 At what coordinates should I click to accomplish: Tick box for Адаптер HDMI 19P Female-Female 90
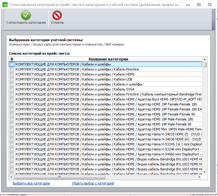click(12, 114)
